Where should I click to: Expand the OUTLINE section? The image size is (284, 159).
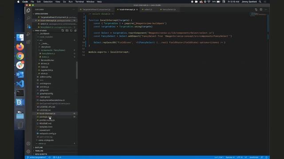(x=39, y=148)
